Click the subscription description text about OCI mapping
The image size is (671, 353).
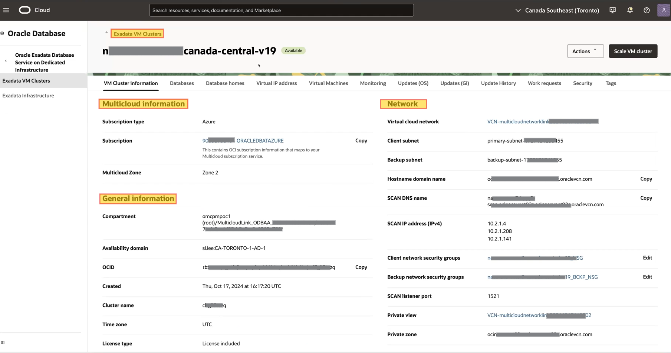[261, 153]
